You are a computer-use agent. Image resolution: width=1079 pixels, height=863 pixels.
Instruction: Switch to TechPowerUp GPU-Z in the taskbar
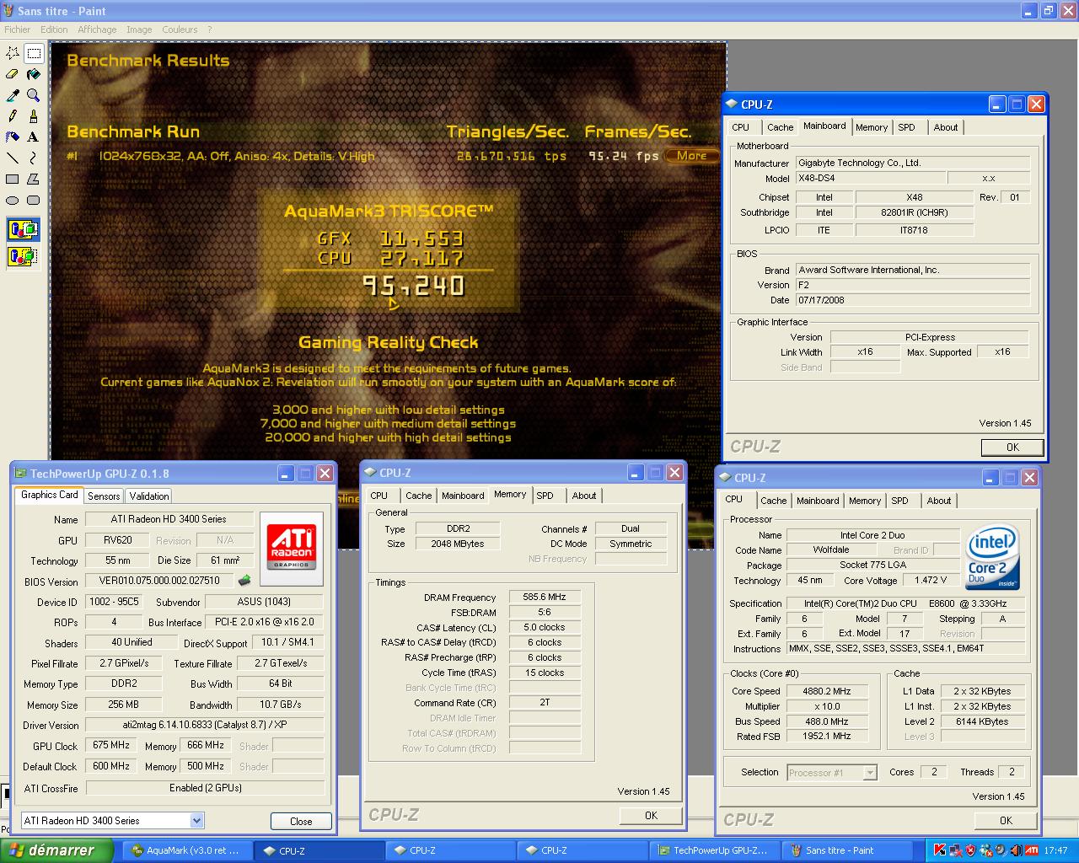pos(715,850)
